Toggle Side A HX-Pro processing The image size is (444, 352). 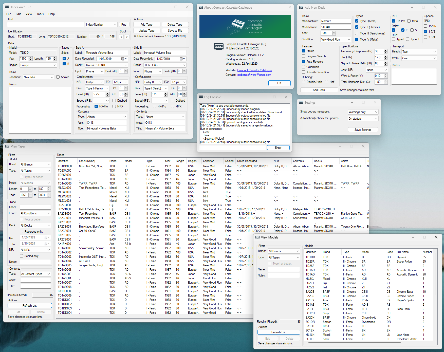[96, 106]
